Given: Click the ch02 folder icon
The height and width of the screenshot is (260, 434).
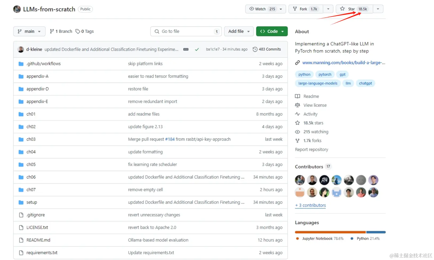Looking at the screenshot, I should (21, 127).
